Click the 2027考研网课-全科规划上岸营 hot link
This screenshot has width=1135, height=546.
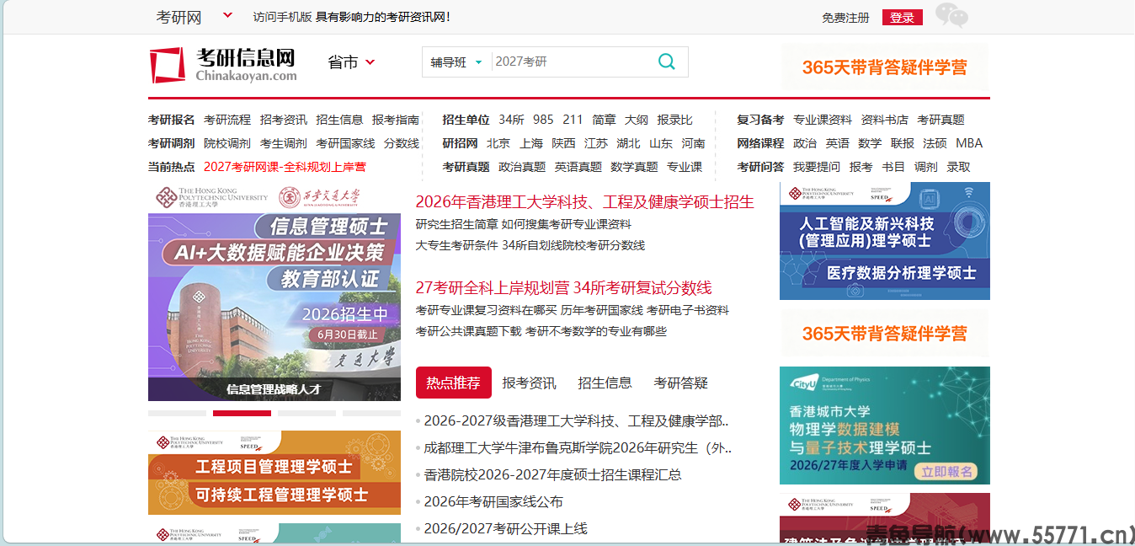click(285, 167)
